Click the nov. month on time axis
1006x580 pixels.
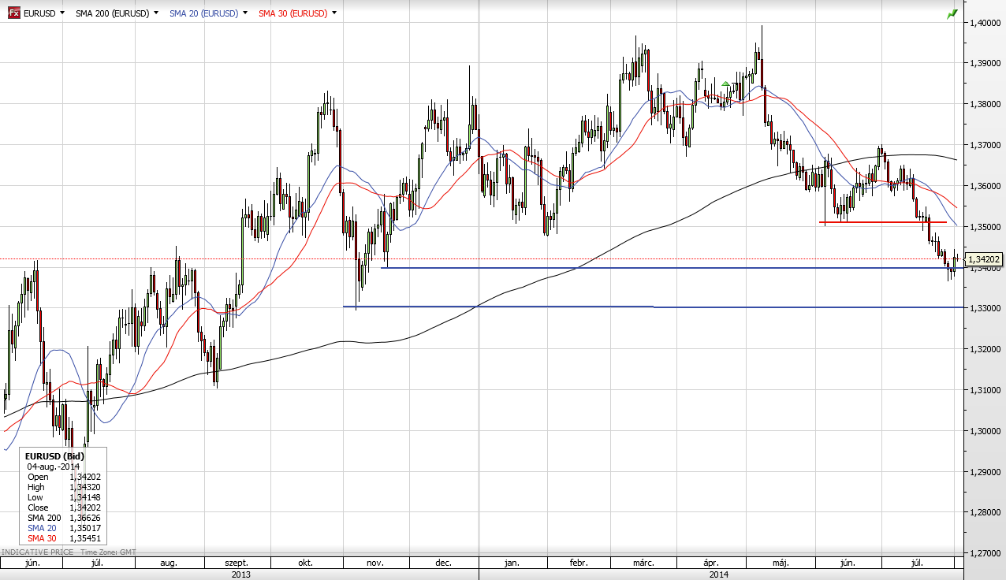[374, 563]
